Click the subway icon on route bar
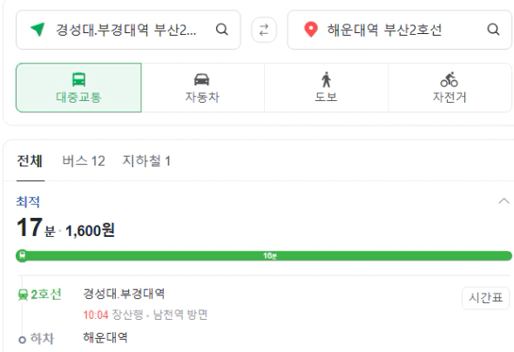The image size is (514, 352). coord(23,255)
